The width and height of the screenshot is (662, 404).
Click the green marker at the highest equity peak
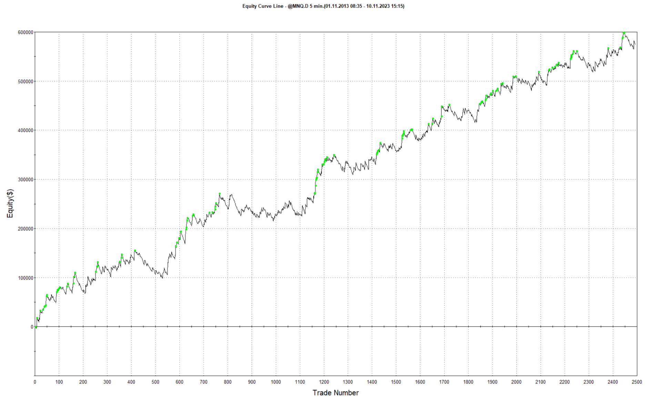(624, 33)
